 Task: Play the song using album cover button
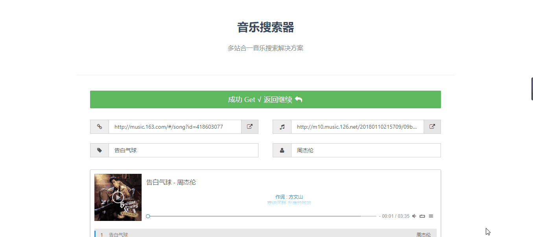pyautogui.click(x=118, y=197)
